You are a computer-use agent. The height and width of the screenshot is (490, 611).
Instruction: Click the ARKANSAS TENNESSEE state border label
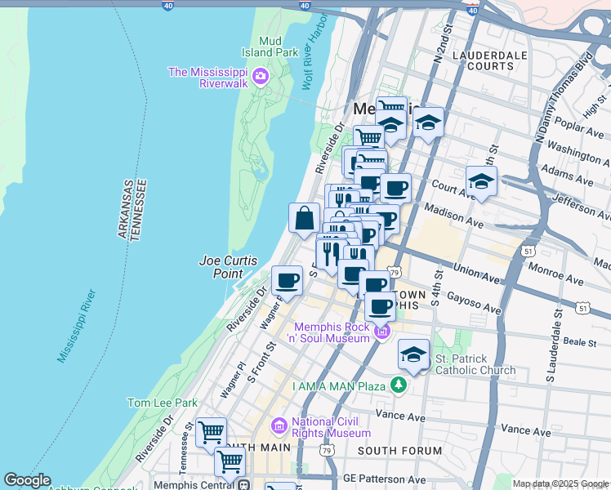tap(132, 211)
